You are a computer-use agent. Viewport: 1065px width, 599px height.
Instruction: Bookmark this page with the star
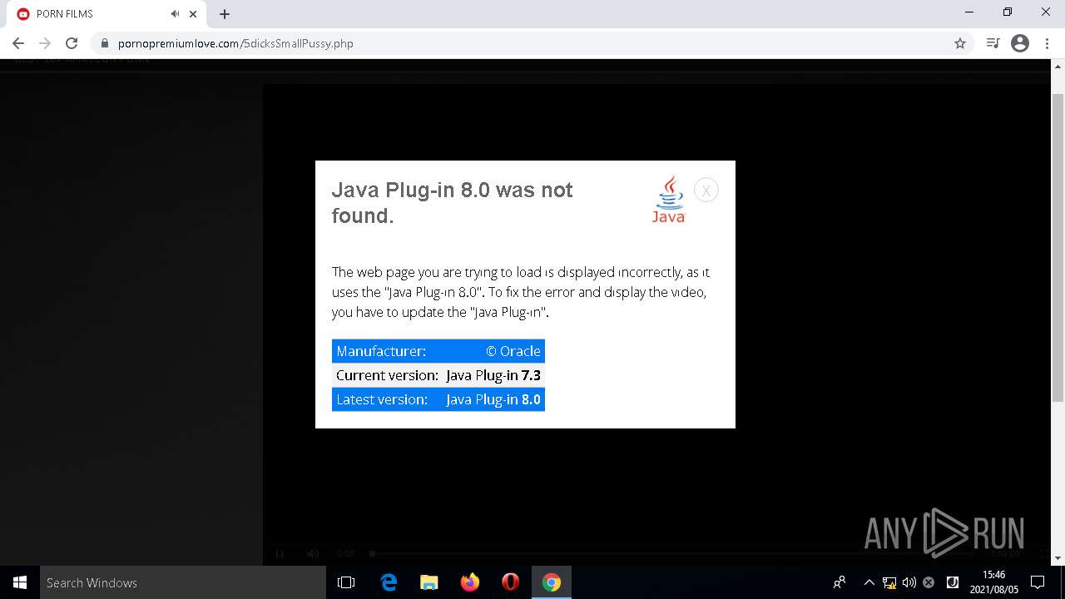(960, 43)
